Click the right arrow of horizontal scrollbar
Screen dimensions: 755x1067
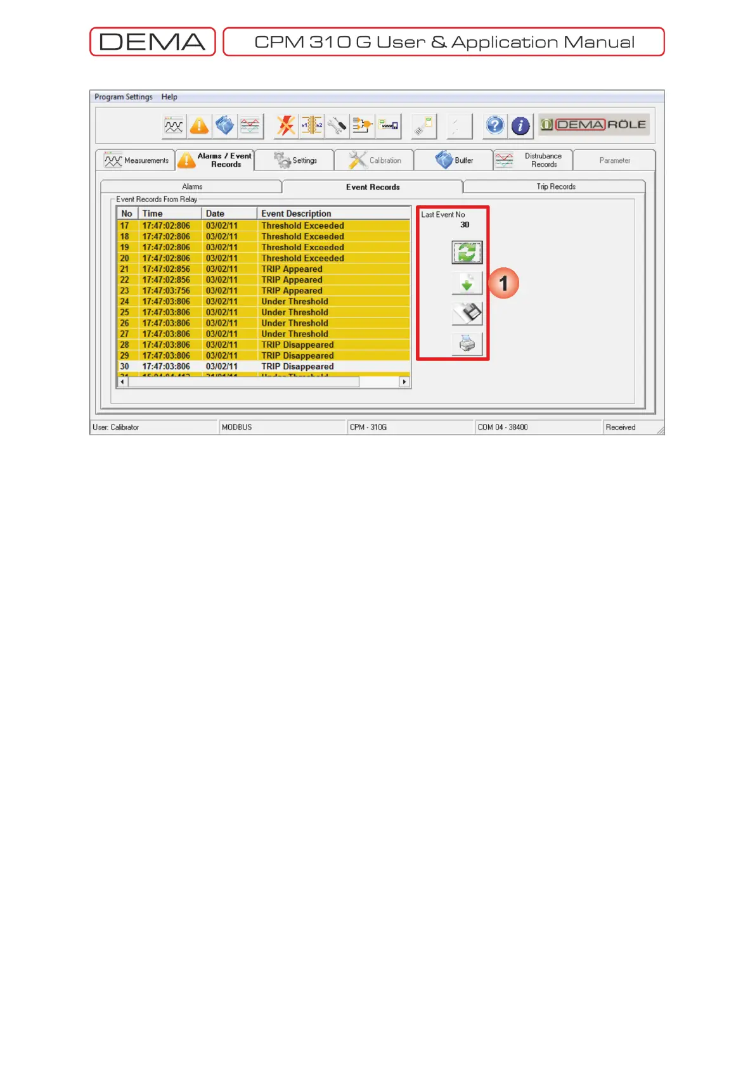(x=404, y=382)
